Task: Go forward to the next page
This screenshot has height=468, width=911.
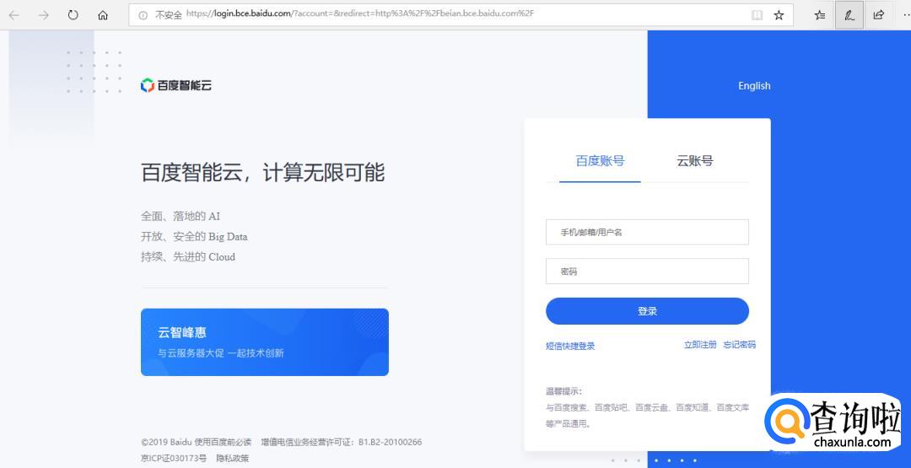Action: [44, 15]
